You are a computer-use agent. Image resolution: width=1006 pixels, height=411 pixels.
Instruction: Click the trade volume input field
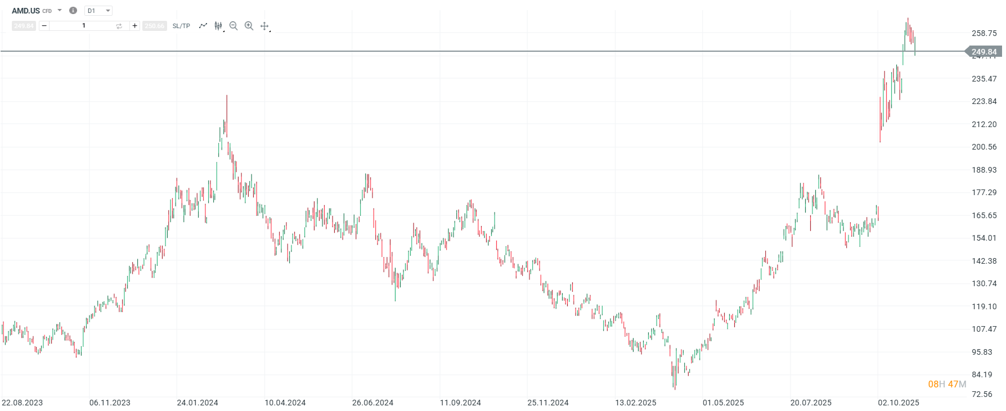(84, 26)
